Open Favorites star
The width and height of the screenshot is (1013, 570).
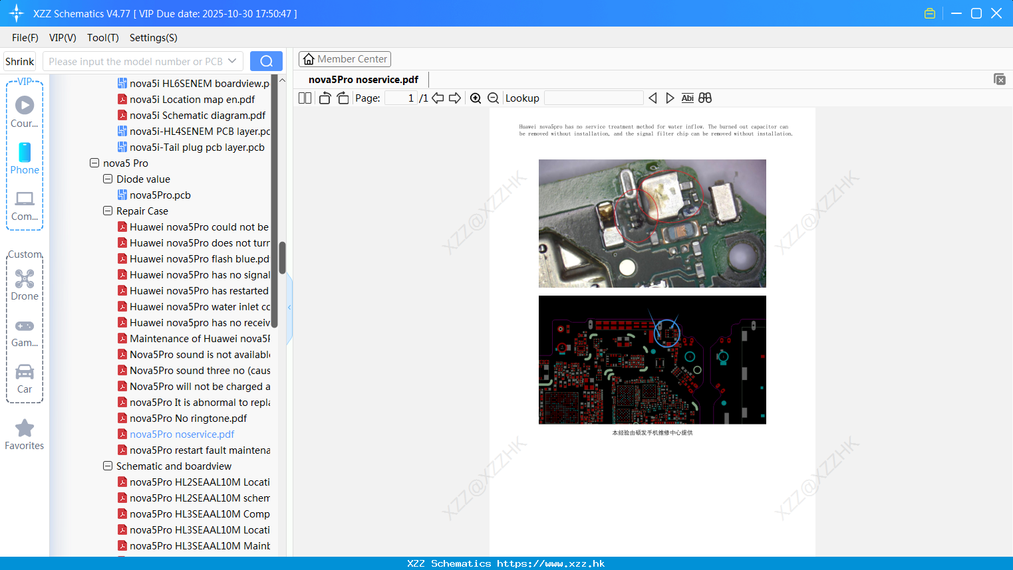pos(25,434)
